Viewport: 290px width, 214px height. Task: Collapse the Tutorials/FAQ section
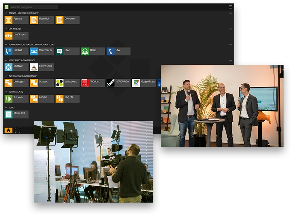(6, 92)
